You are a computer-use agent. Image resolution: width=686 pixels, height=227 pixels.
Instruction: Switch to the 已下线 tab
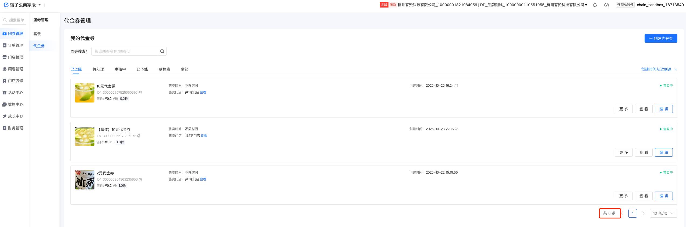pos(142,69)
